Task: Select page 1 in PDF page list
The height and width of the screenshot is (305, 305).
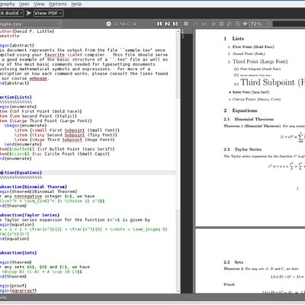Action: pyautogui.click(x=187, y=31)
